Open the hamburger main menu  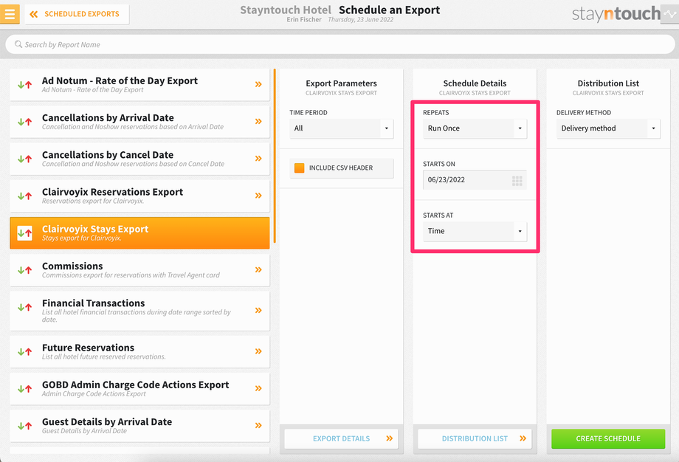coord(10,14)
